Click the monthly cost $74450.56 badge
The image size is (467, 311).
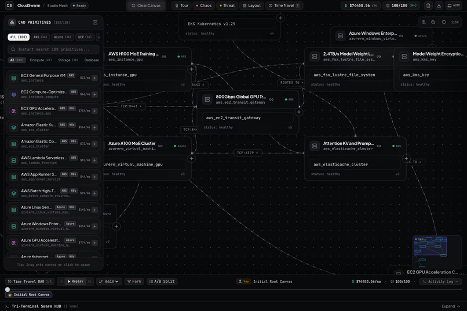360,6
